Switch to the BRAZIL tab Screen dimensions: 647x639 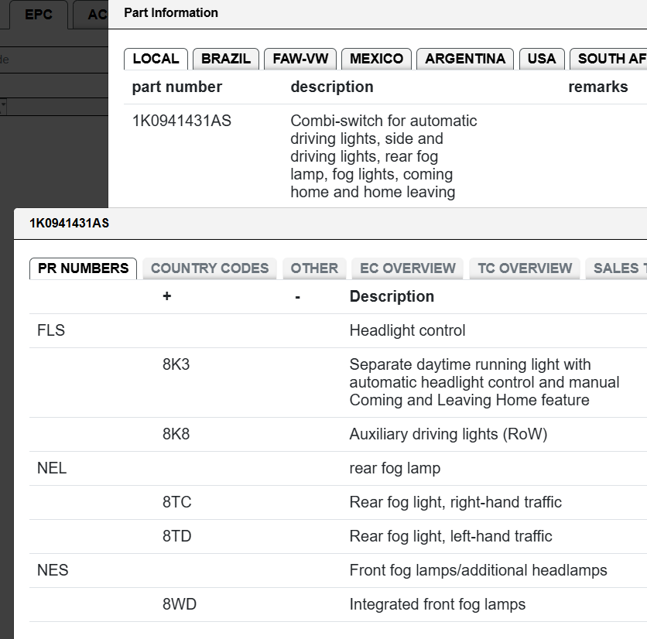click(x=226, y=59)
